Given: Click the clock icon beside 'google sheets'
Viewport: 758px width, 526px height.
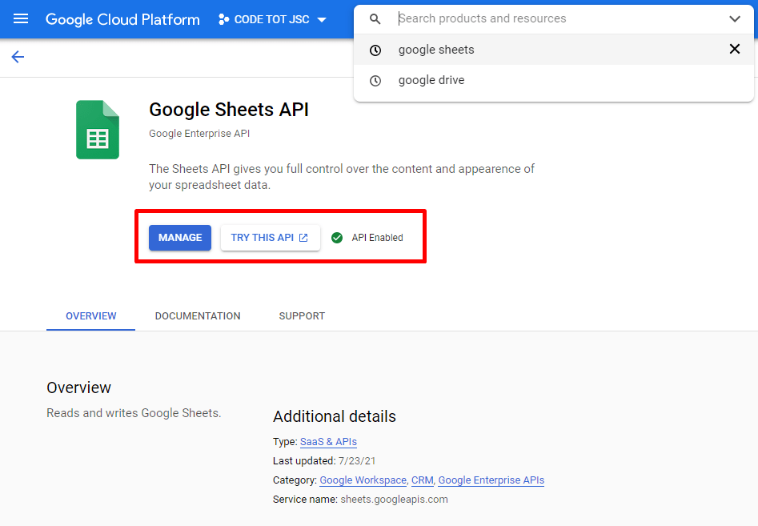Looking at the screenshot, I should pyautogui.click(x=375, y=50).
